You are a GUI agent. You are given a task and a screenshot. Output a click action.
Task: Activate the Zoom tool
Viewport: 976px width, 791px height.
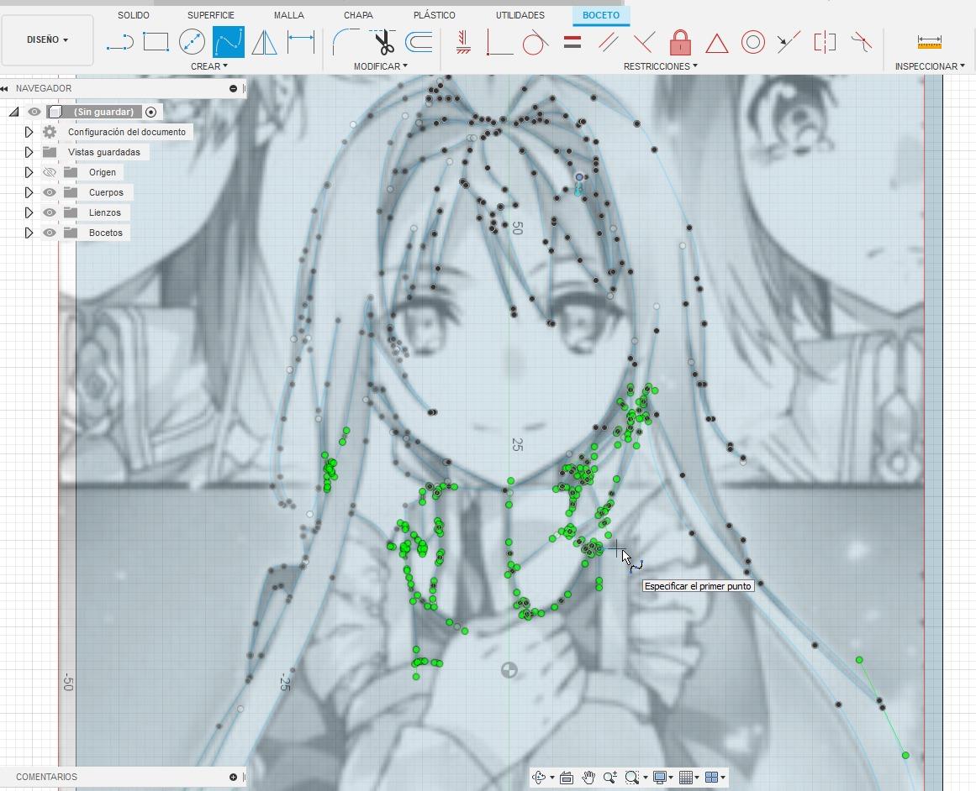pos(609,778)
